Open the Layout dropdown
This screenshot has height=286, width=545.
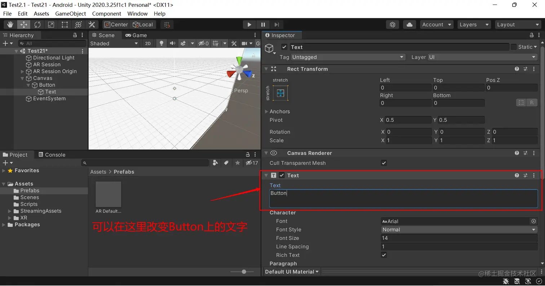click(518, 24)
